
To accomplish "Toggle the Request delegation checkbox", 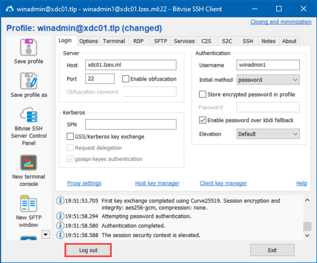I will click(x=70, y=148).
